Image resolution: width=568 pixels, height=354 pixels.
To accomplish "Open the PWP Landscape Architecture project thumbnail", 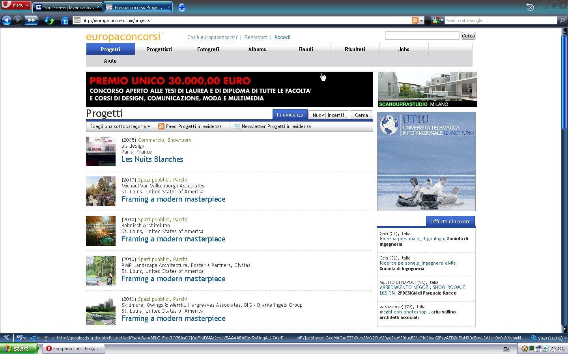I will tap(101, 271).
